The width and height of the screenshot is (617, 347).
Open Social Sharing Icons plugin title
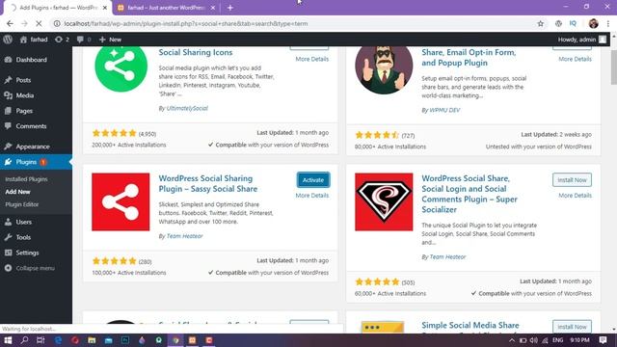(x=196, y=52)
